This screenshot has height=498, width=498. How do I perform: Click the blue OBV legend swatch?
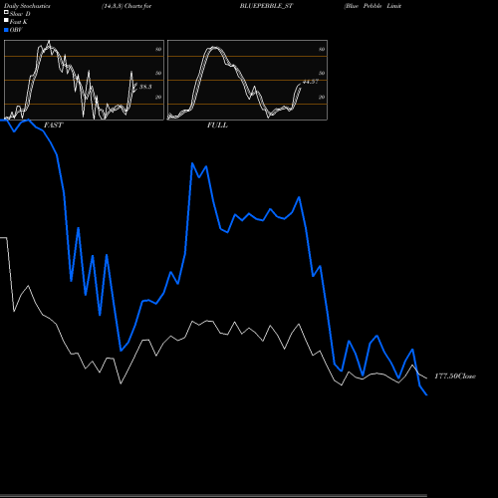6,30
